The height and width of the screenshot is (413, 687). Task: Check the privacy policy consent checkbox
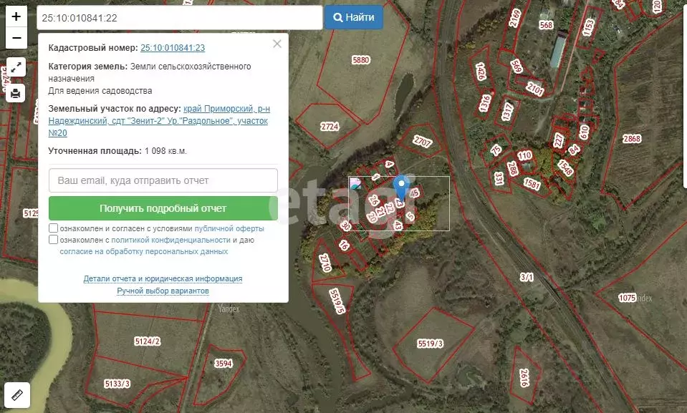coord(53,240)
